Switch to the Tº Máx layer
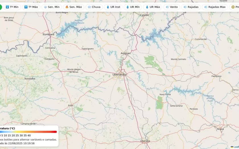This screenshot has height=149, width=239. click(x=31, y=7)
